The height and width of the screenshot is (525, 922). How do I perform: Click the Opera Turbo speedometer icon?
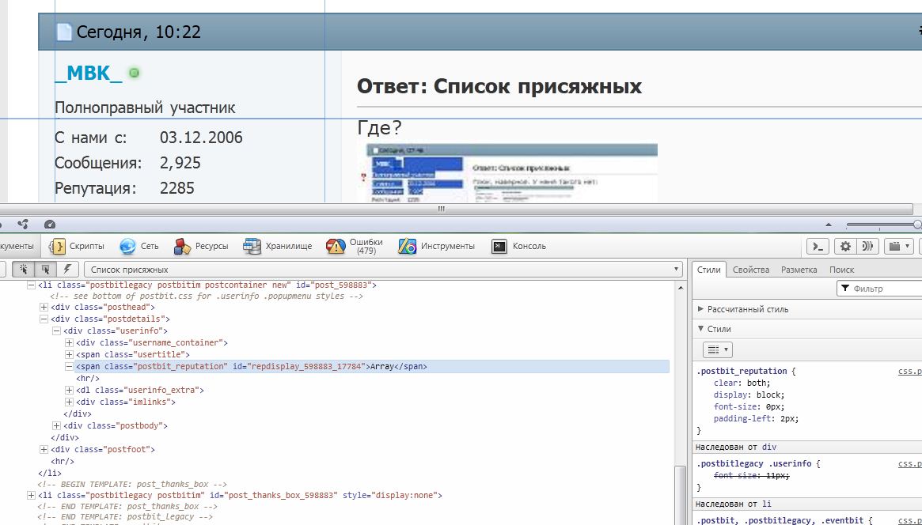pyautogui.click(x=50, y=225)
